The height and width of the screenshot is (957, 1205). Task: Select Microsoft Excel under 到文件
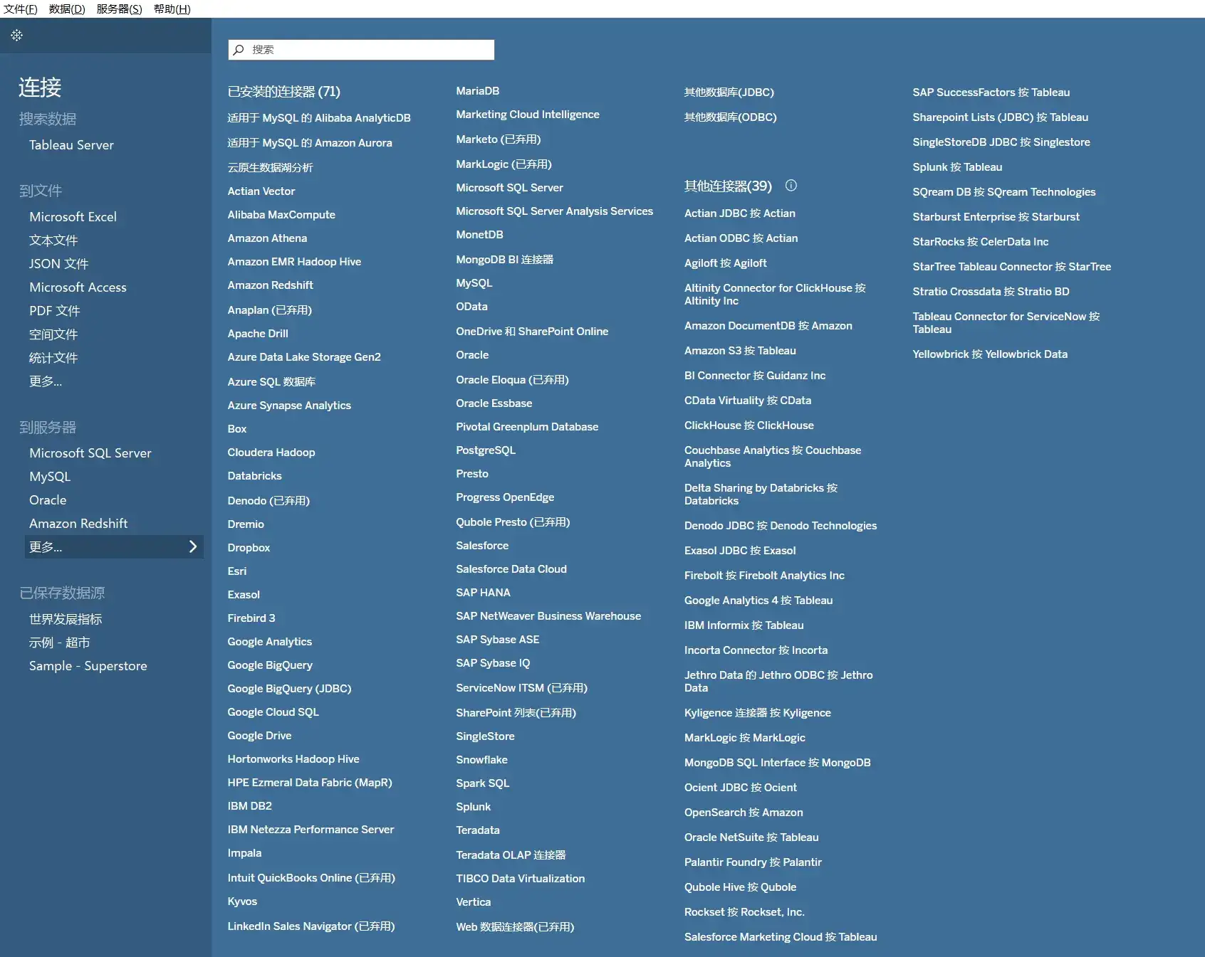[x=73, y=217]
